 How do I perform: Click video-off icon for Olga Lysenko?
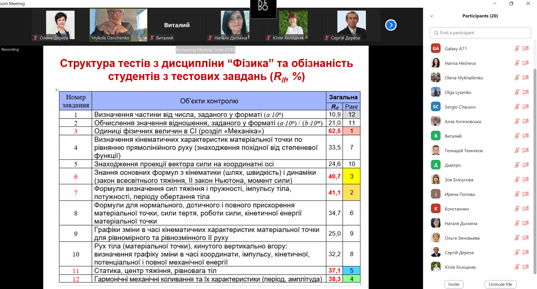(526, 92)
